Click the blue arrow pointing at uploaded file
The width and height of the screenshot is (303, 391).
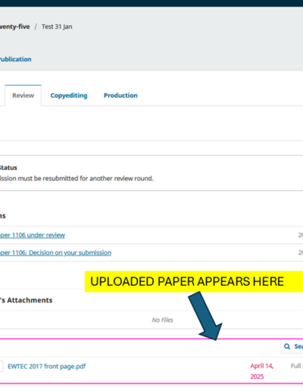coord(205,316)
